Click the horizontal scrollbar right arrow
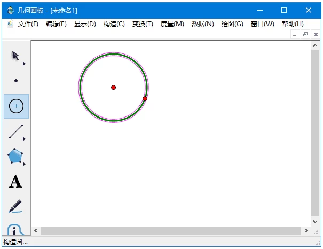The image size is (323, 249). pyautogui.click(x=306, y=231)
